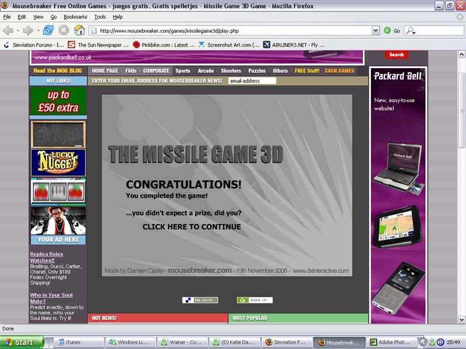The width and height of the screenshot is (466, 349).
Task: Click the Replica Rolex Watches ad link
Action: [47, 257]
